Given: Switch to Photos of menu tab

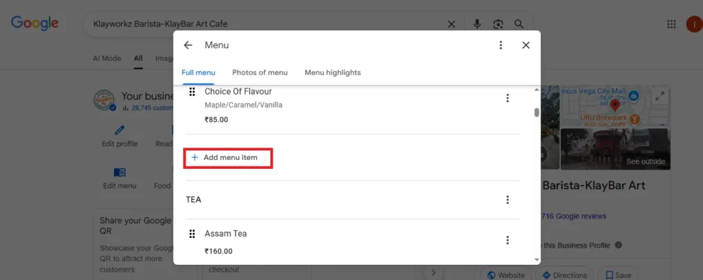Looking at the screenshot, I should pos(260,73).
